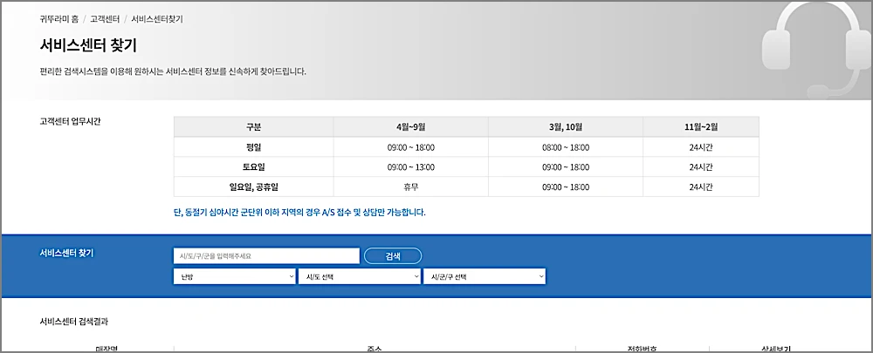Click the 서비스센터 찾기 label in blue bar
The image size is (873, 353).
67,253
